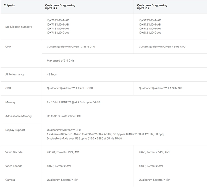Click the CPU row label
The image size is (207, 187).
[x=8, y=47]
